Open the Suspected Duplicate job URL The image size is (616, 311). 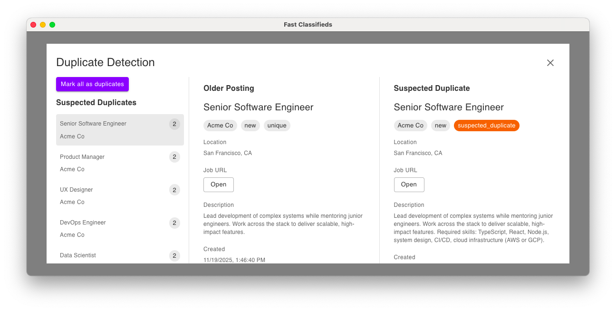coord(409,185)
